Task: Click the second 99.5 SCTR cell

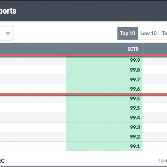Action: tap(104, 108)
